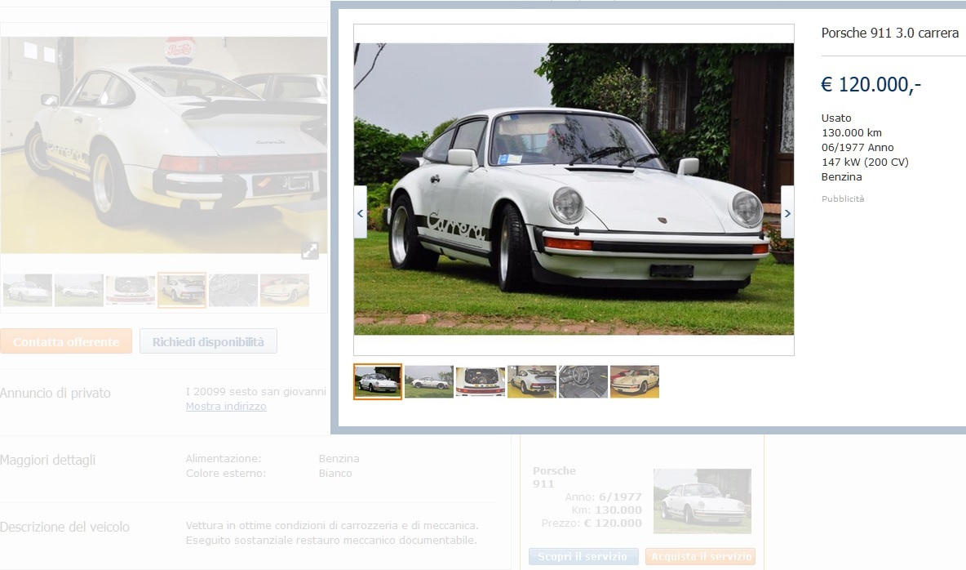Select the lightbox thumbnail showing the rear in garage
Screen dimensions: 966x570
coord(532,381)
